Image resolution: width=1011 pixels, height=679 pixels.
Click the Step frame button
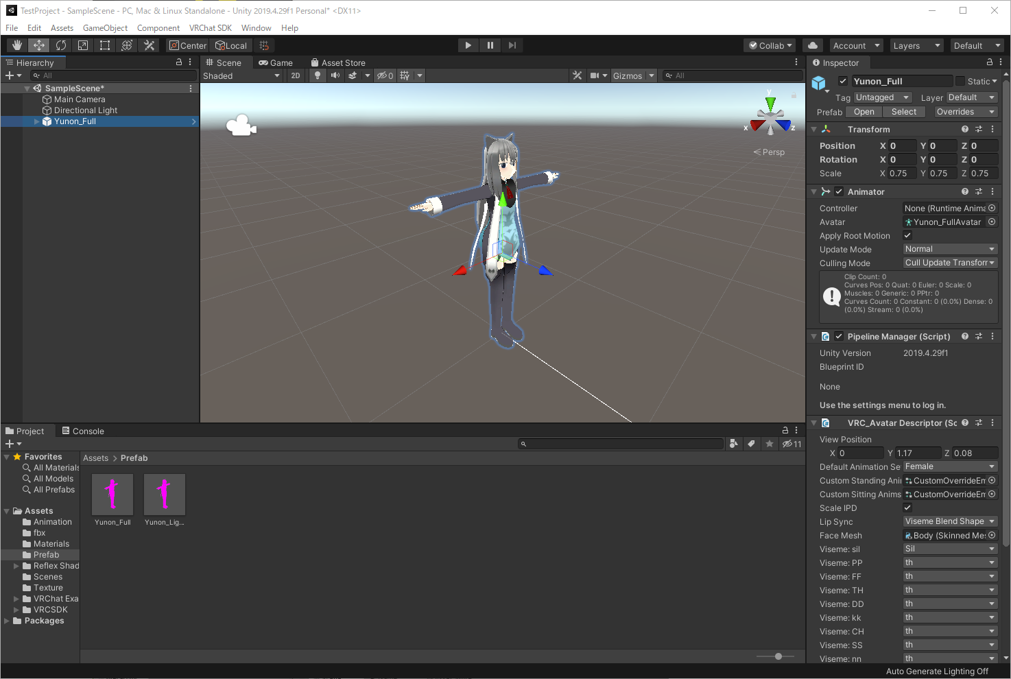tap(512, 45)
